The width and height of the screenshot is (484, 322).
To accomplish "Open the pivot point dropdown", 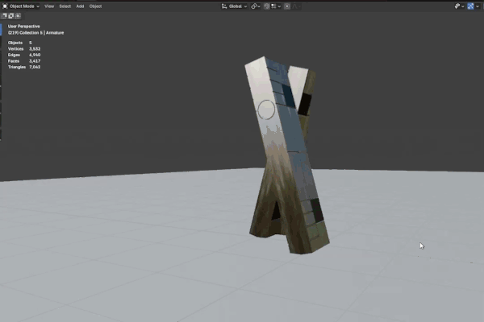I will click(256, 6).
